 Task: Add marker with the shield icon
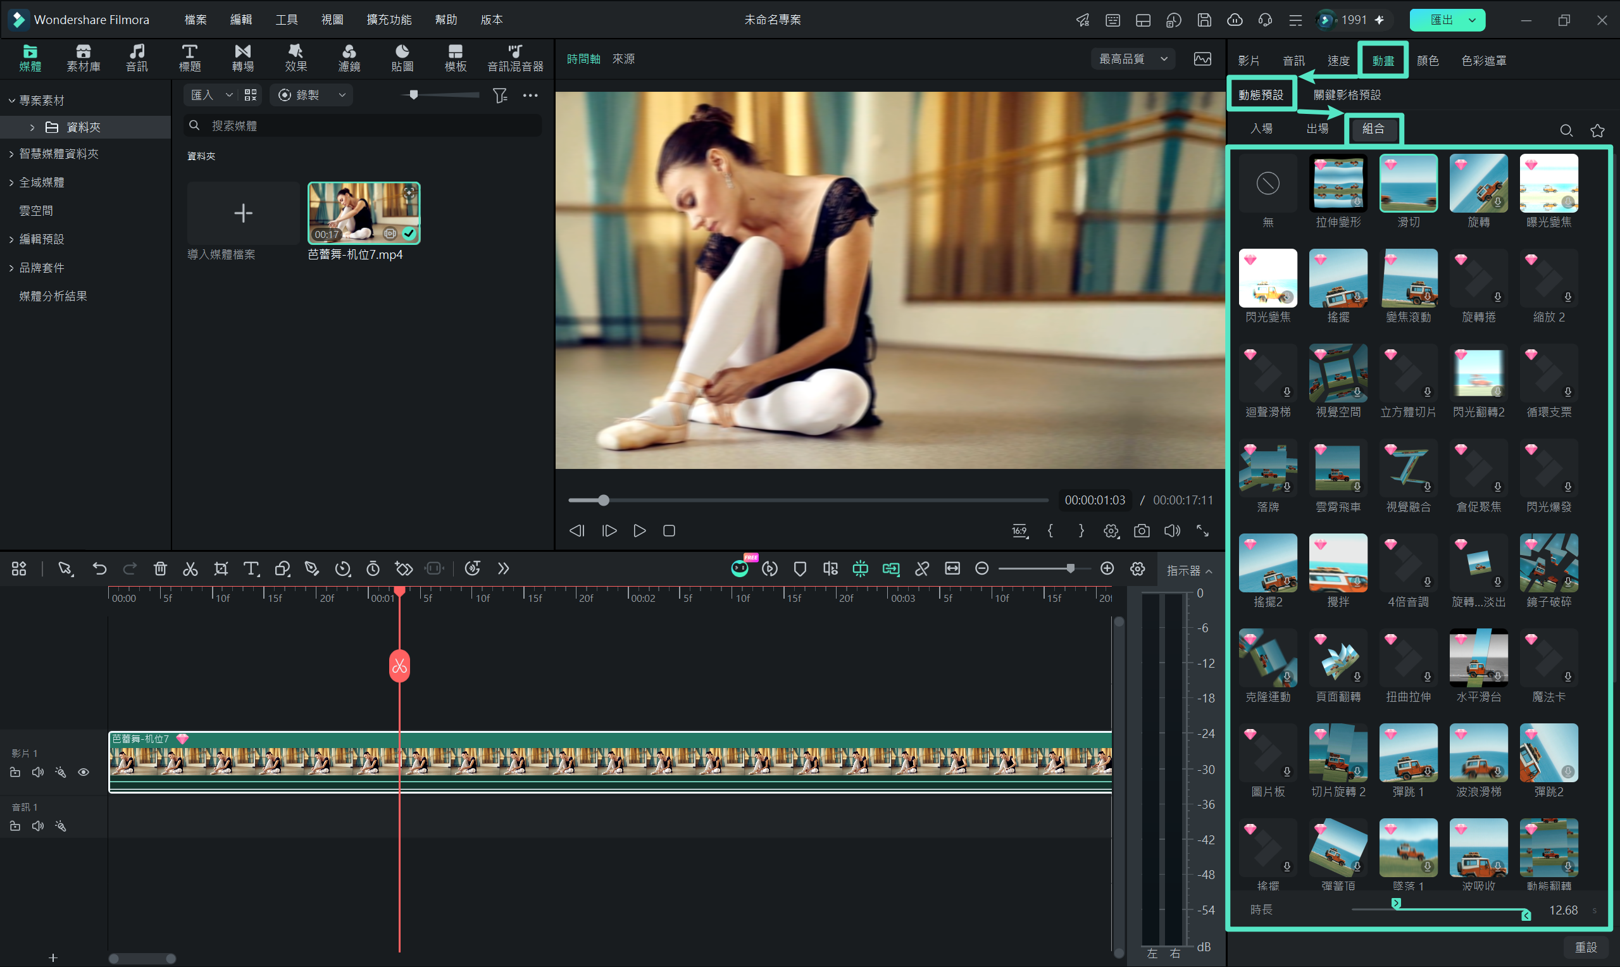click(800, 569)
